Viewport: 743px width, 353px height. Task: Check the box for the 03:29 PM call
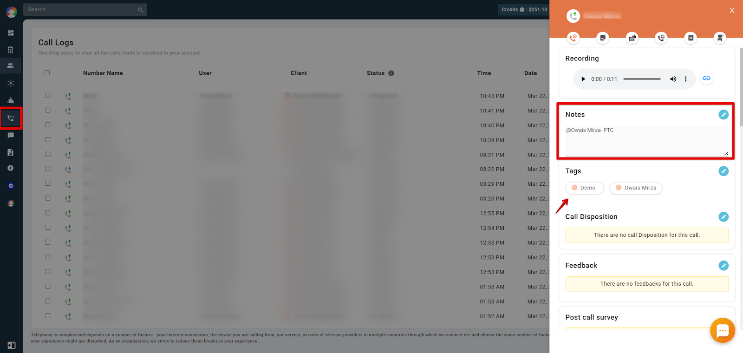coord(47,183)
